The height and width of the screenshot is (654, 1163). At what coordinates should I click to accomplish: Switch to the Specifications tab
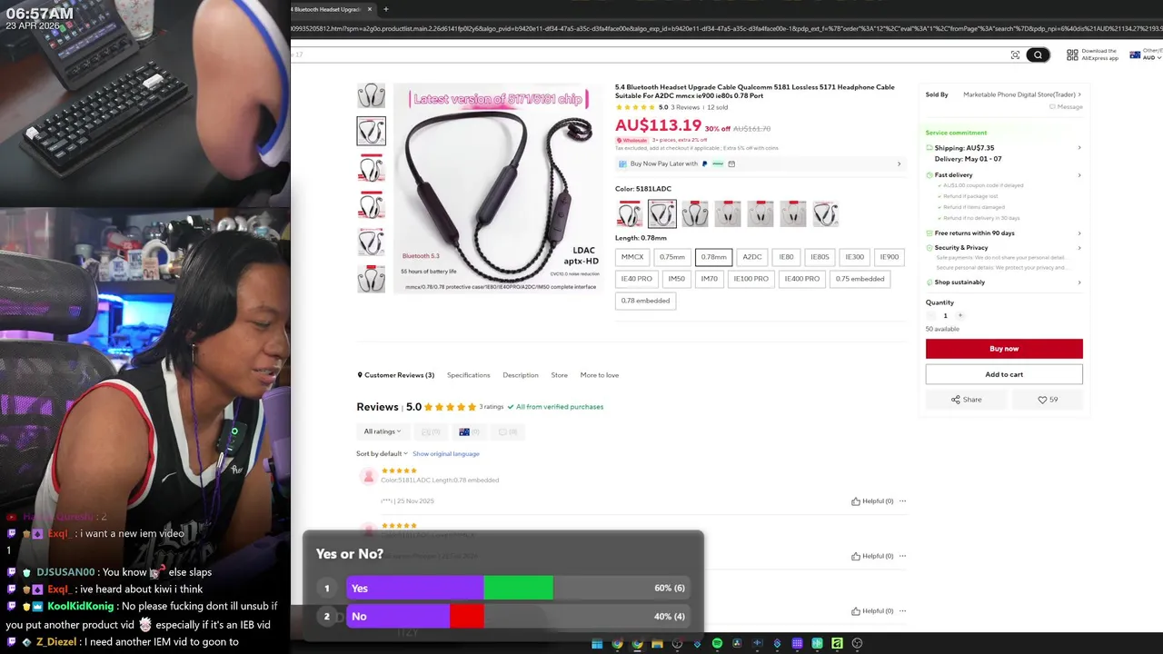(x=468, y=375)
